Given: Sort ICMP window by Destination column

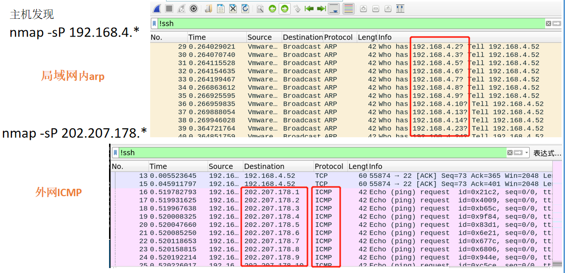Looking at the screenshot, I should tap(278, 166).
